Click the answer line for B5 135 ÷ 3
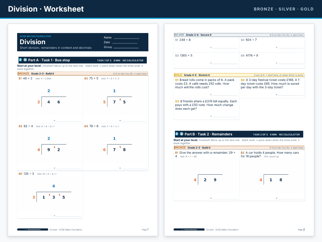Viewport: 322px width, 242px height. [x=69, y=216]
